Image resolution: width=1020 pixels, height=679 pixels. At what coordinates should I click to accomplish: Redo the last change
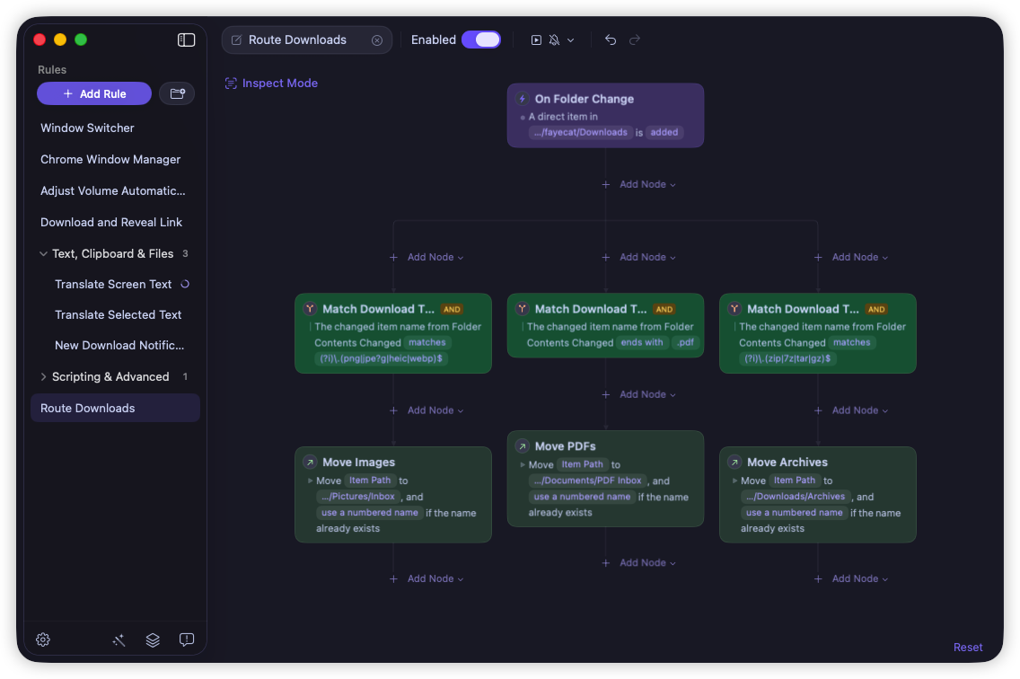click(x=634, y=40)
